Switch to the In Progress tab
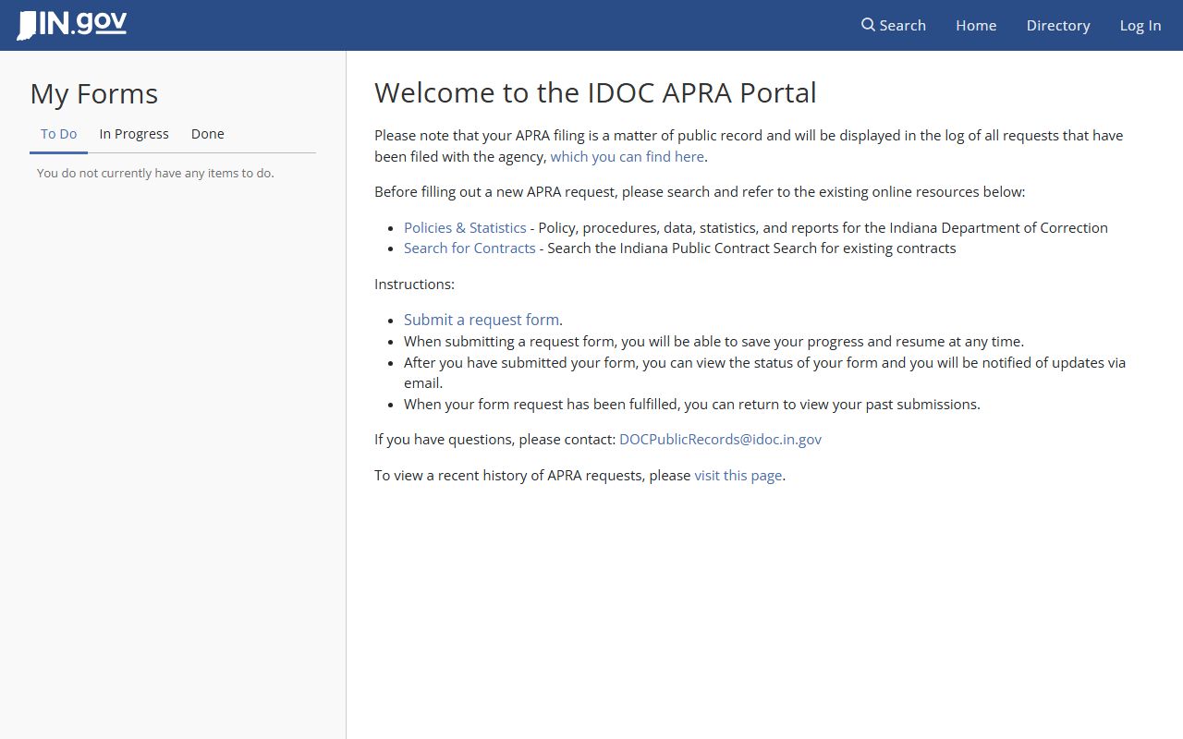This screenshot has height=739, width=1183. [x=134, y=134]
